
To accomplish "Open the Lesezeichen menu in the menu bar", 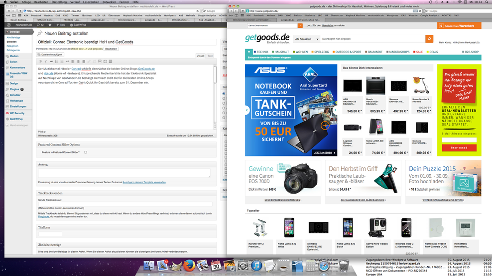I will point(91,2).
